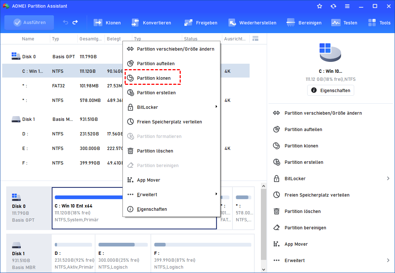Open the hamburger menu in title bar
The image size is (395, 273).
tap(347, 6)
